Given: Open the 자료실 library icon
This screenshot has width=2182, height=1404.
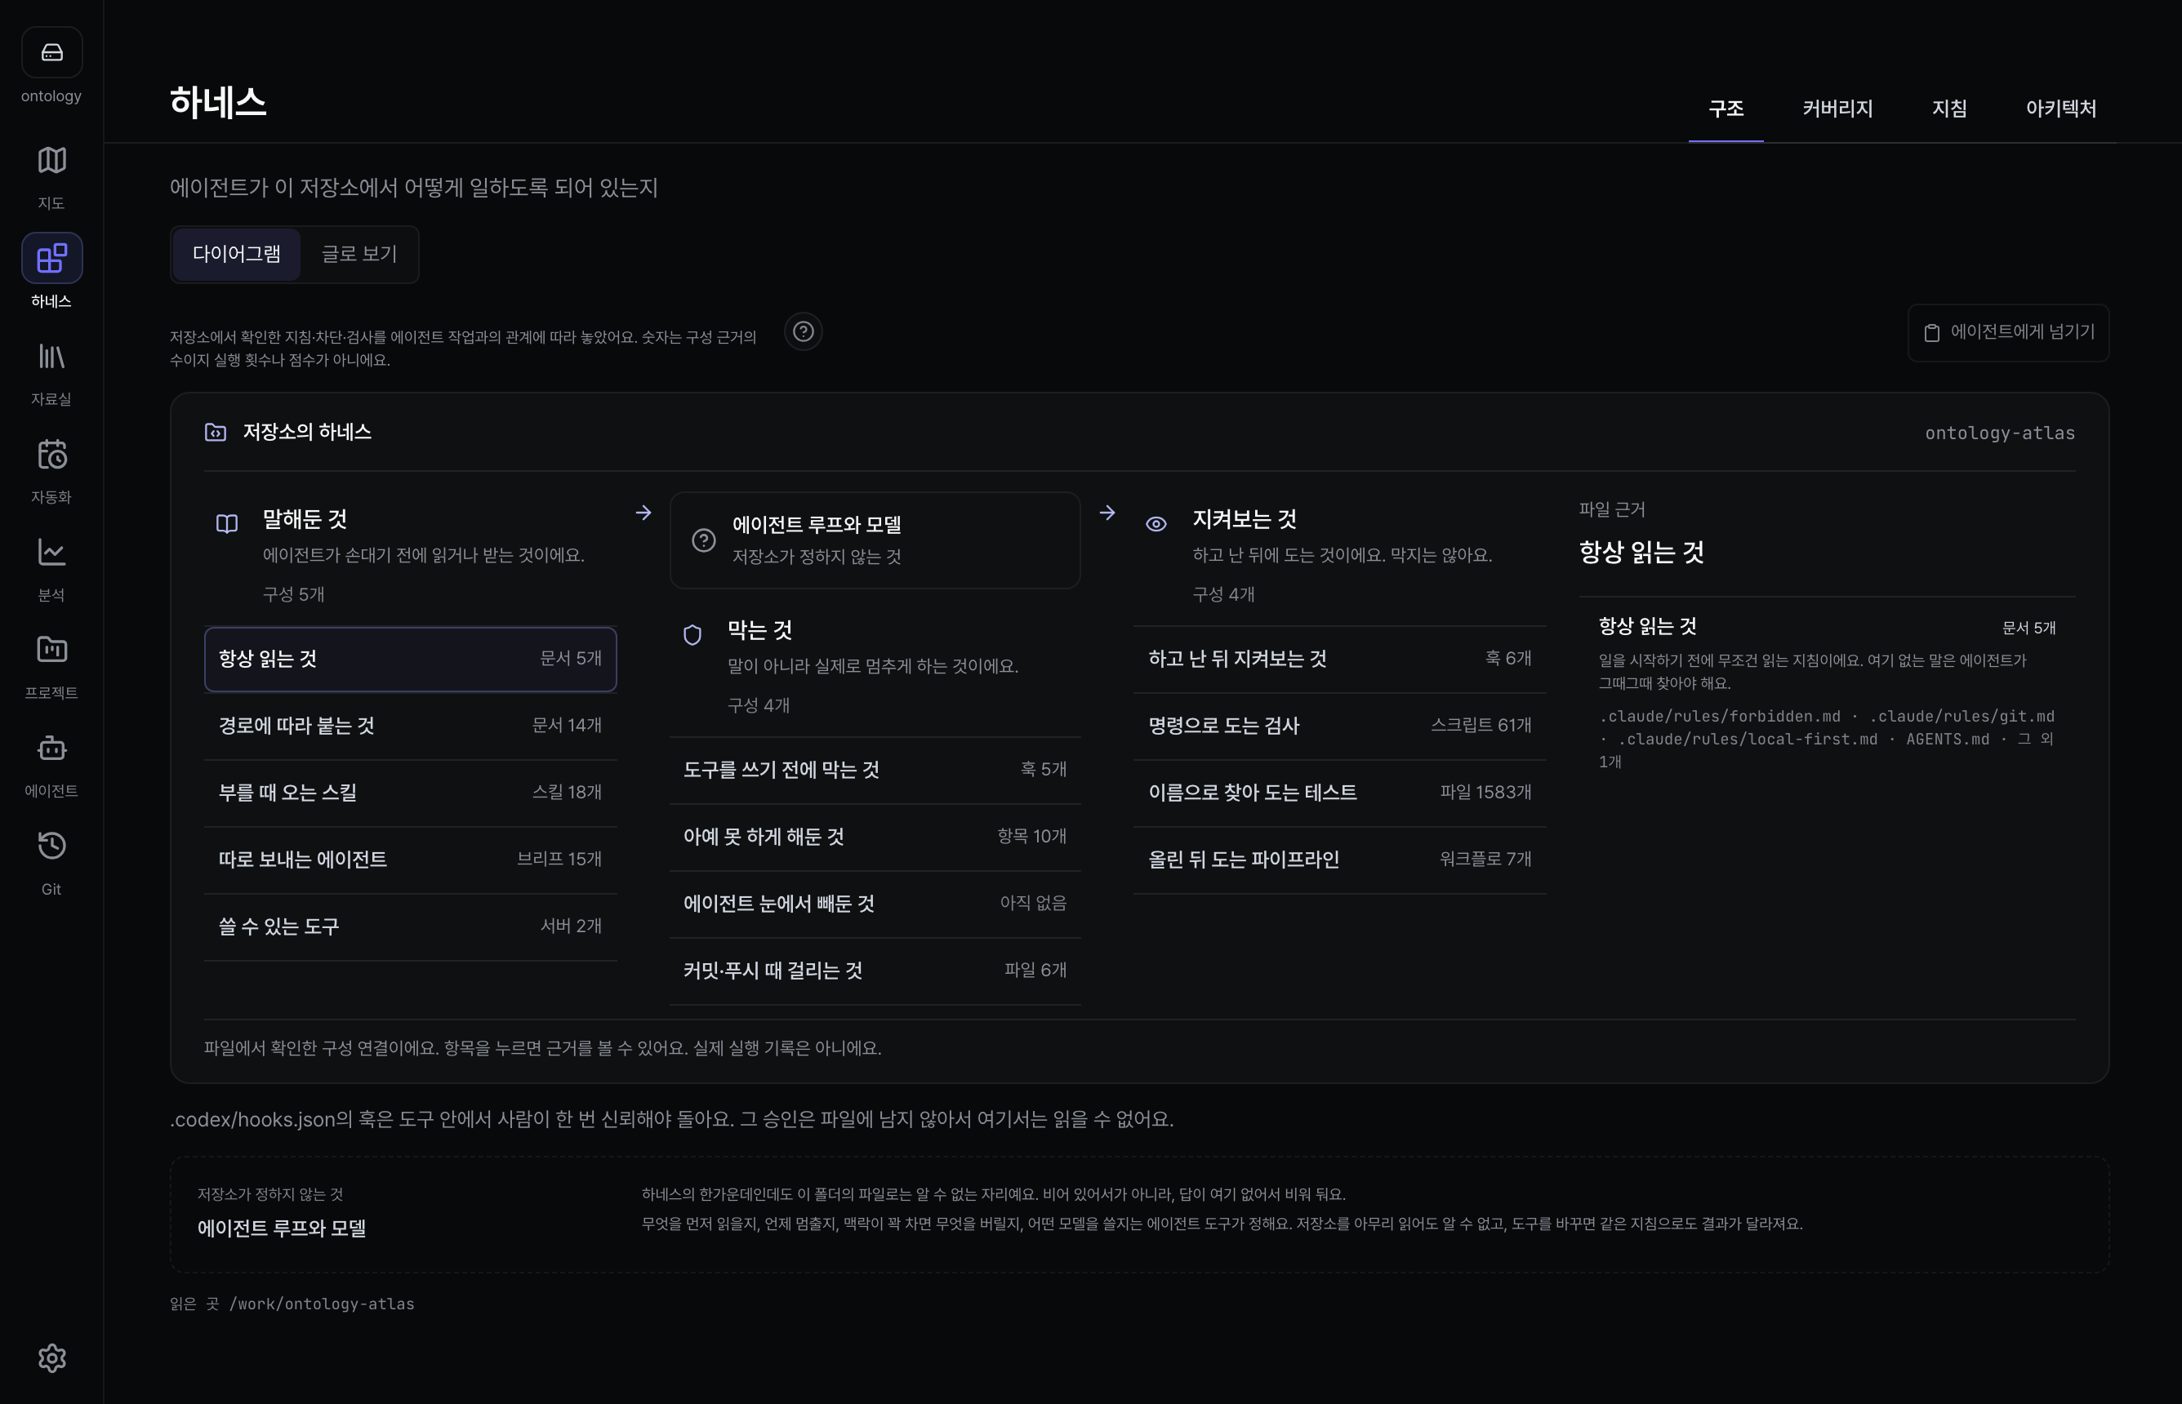Looking at the screenshot, I should click(x=52, y=357).
